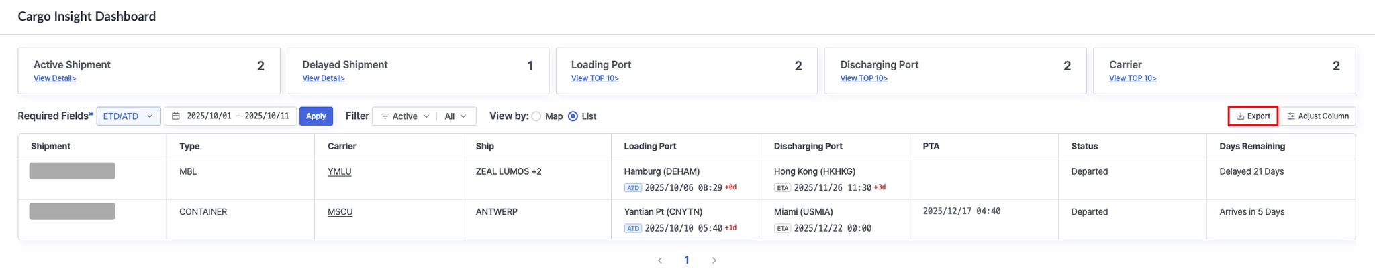Open the Active filter dropdown
Viewport: 1375px width, 273px height.
click(406, 116)
